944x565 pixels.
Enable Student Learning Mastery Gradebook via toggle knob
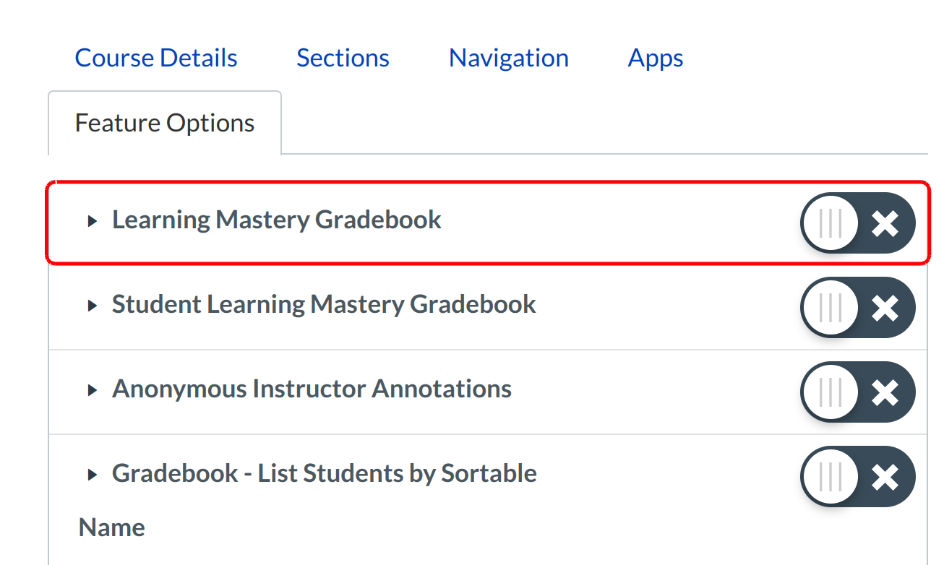[830, 308]
